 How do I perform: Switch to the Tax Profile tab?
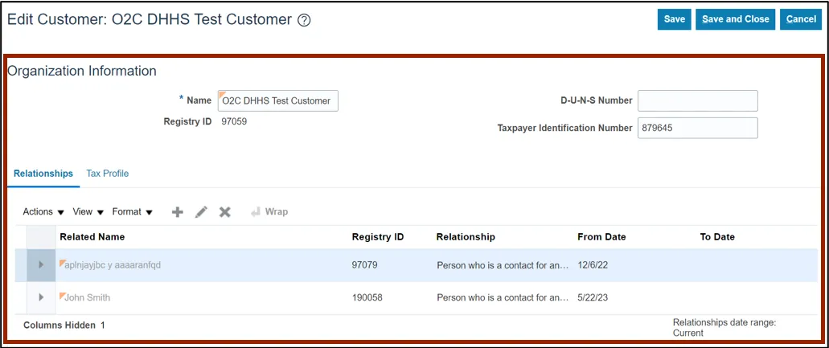107,174
